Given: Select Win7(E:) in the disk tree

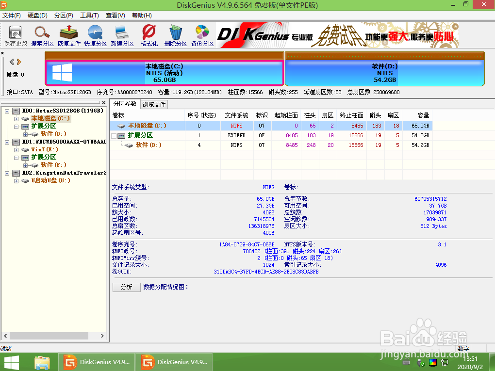Looking at the screenshot, I should [45, 149].
